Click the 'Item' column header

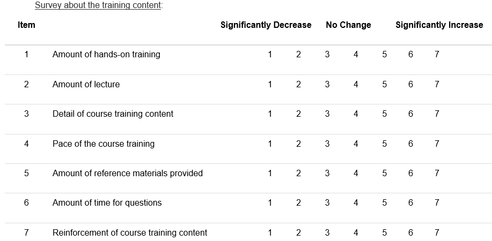26,25
